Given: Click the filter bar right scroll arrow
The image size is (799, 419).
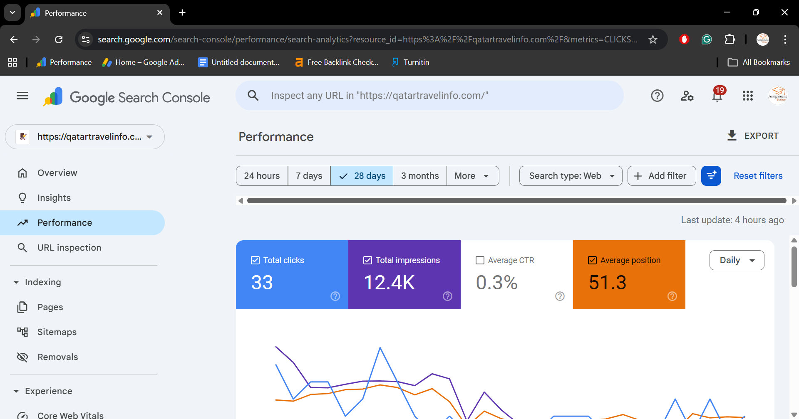Looking at the screenshot, I should tap(794, 201).
